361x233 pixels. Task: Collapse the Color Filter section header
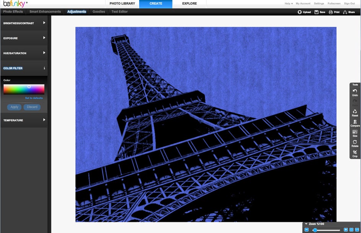pos(24,68)
